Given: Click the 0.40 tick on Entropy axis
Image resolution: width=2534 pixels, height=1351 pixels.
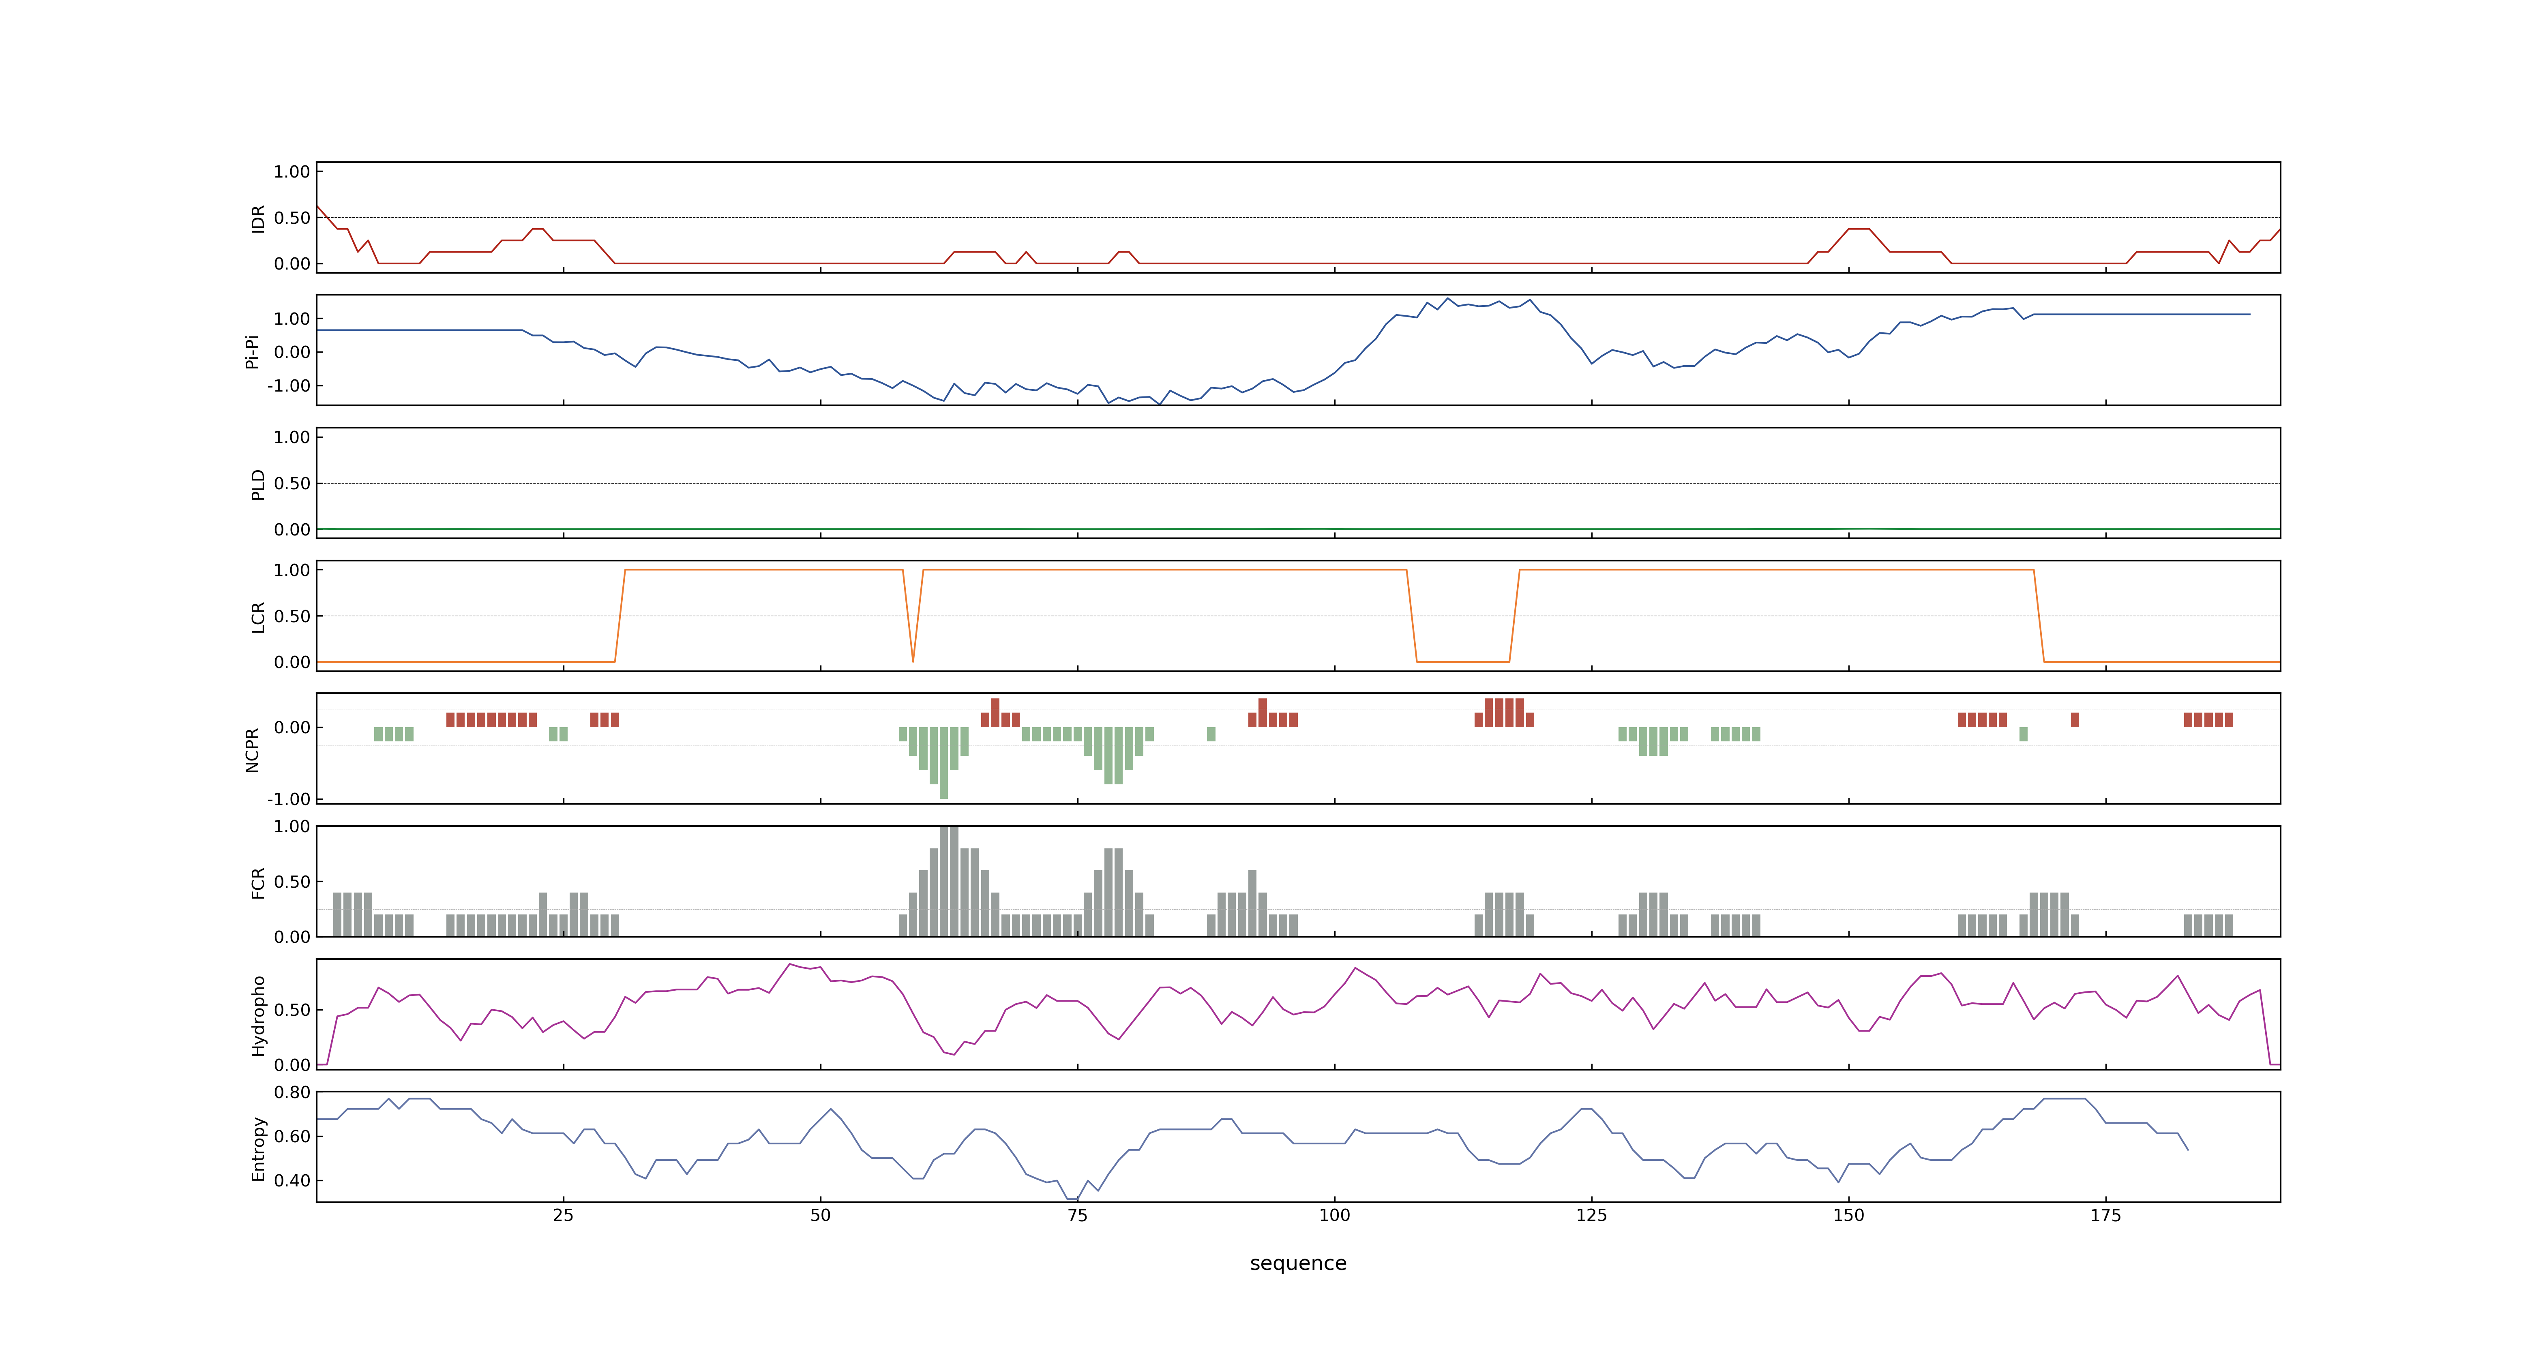Looking at the screenshot, I should [292, 1180].
